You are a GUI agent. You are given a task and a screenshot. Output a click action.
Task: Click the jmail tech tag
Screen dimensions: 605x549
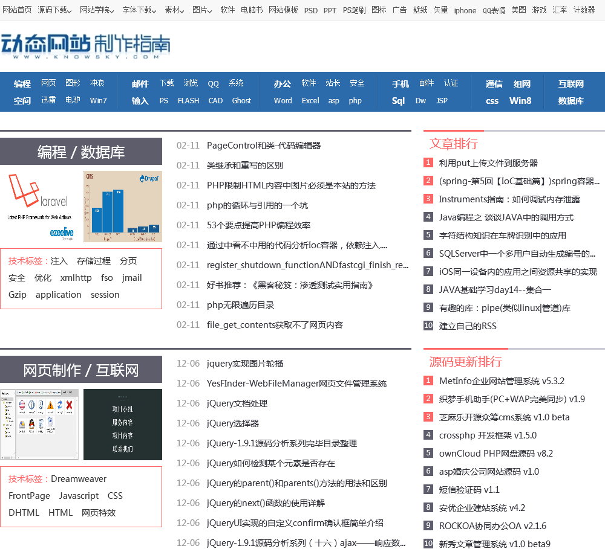(x=132, y=278)
